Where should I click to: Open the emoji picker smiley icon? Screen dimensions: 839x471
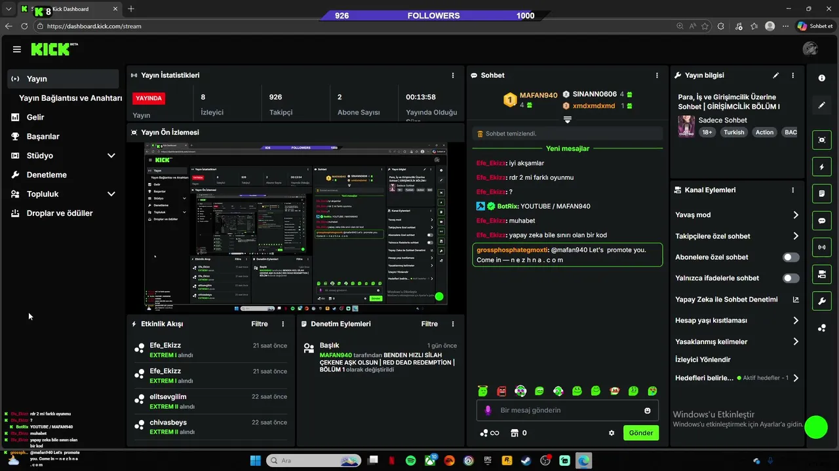(x=648, y=410)
